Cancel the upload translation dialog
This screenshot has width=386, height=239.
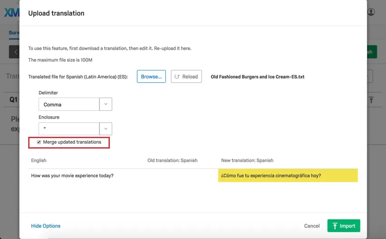click(x=312, y=226)
